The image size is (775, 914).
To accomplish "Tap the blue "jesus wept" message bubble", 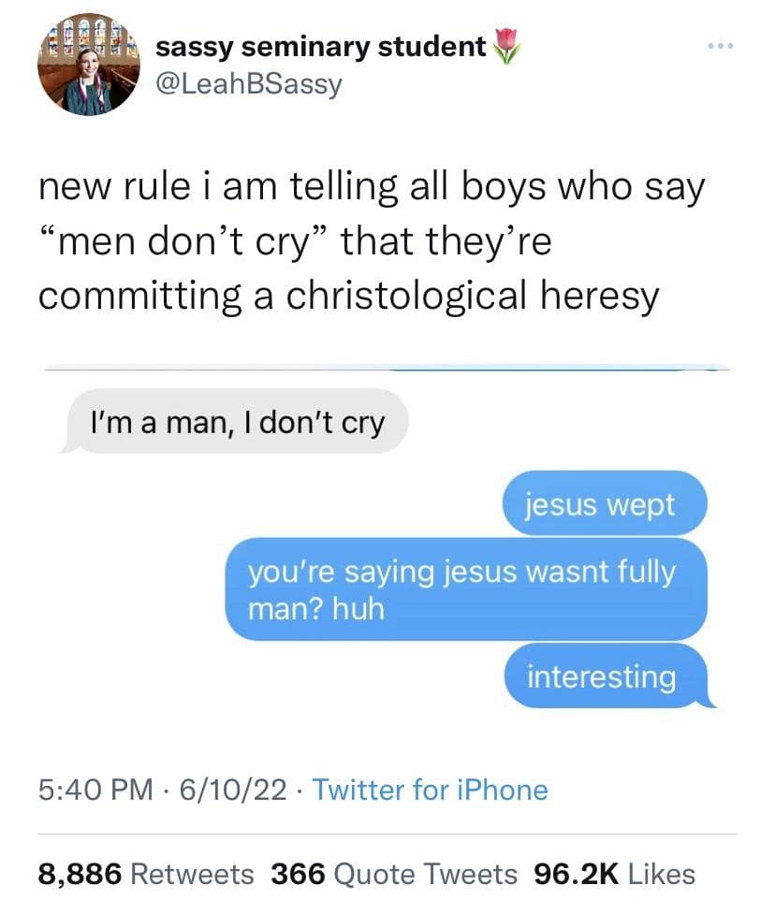I will pos(601,504).
